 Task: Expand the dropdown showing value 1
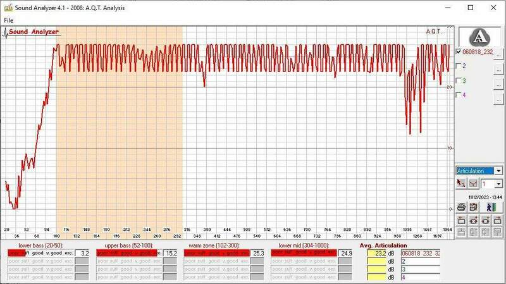(x=498, y=183)
